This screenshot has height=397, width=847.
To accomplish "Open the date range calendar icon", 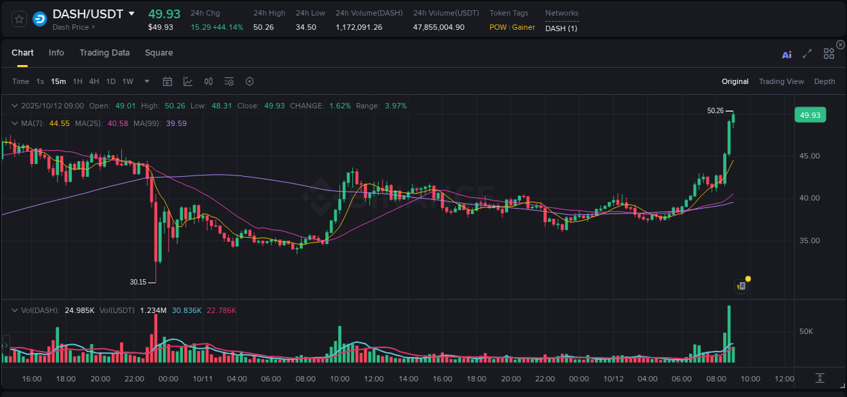I will 167,81.
